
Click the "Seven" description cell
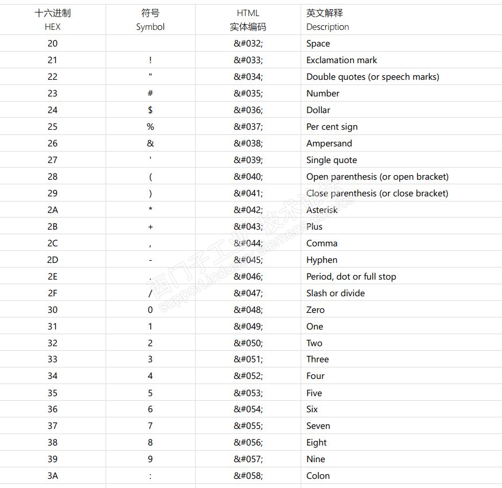(318, 426)
